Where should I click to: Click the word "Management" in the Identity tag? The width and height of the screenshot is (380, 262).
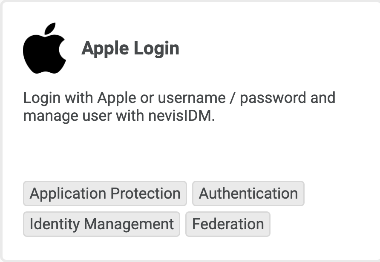pos(129,224)
